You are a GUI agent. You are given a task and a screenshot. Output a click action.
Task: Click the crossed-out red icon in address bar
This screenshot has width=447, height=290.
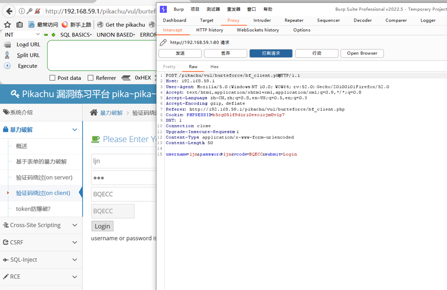coord(37,11)
